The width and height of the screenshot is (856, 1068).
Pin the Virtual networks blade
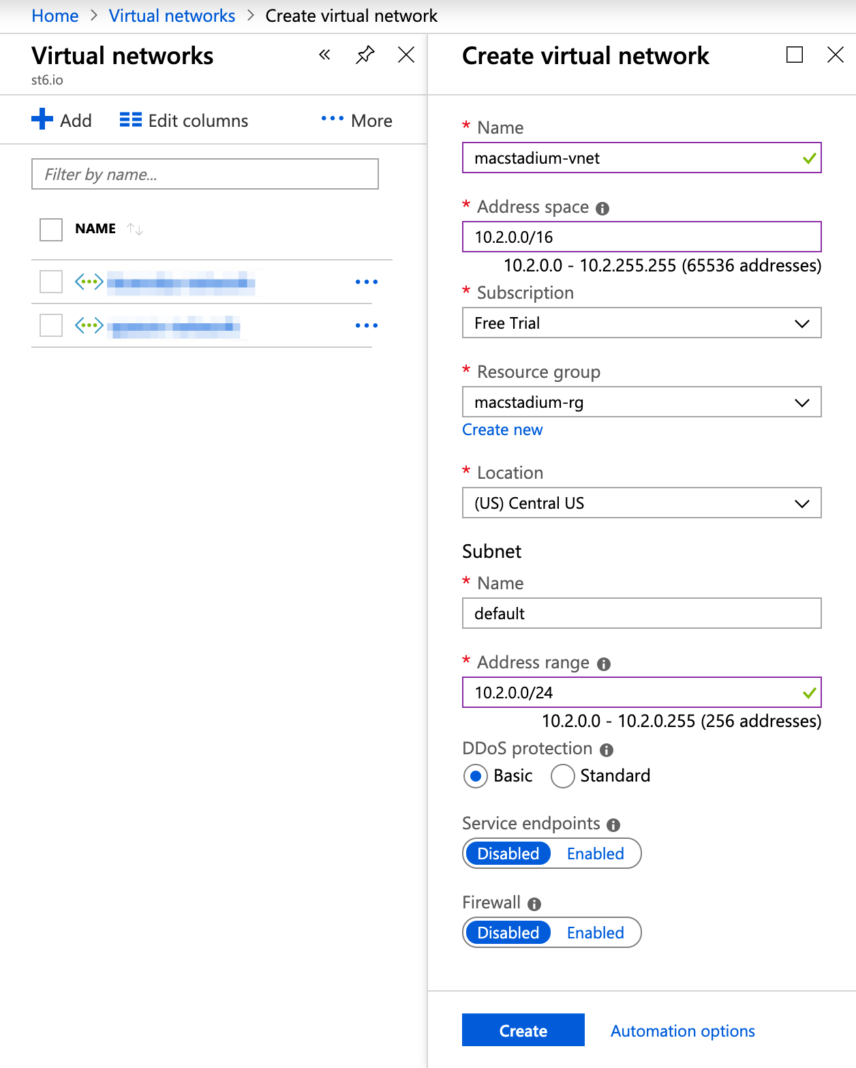pos(365,55)
